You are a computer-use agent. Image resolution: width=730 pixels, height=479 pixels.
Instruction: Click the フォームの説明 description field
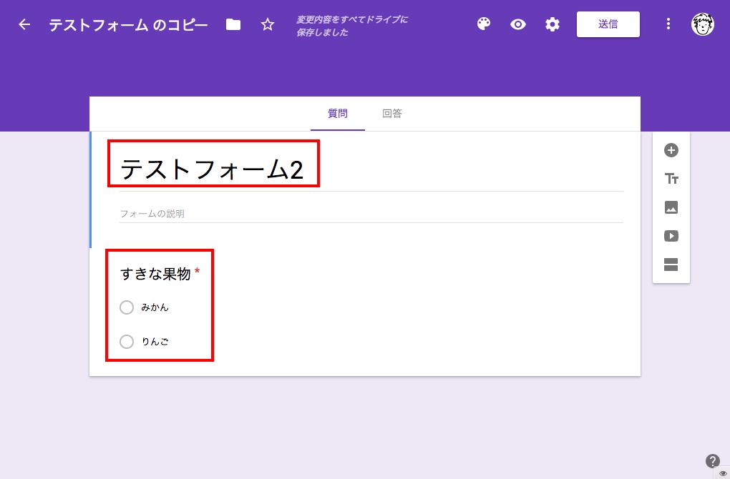pyautogui.click(x=371, y=214)
